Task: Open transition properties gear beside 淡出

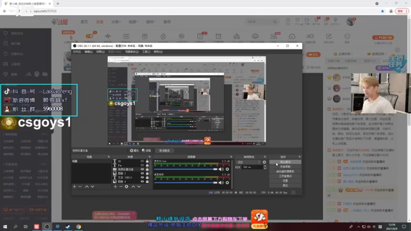Action: coord(264,162)
